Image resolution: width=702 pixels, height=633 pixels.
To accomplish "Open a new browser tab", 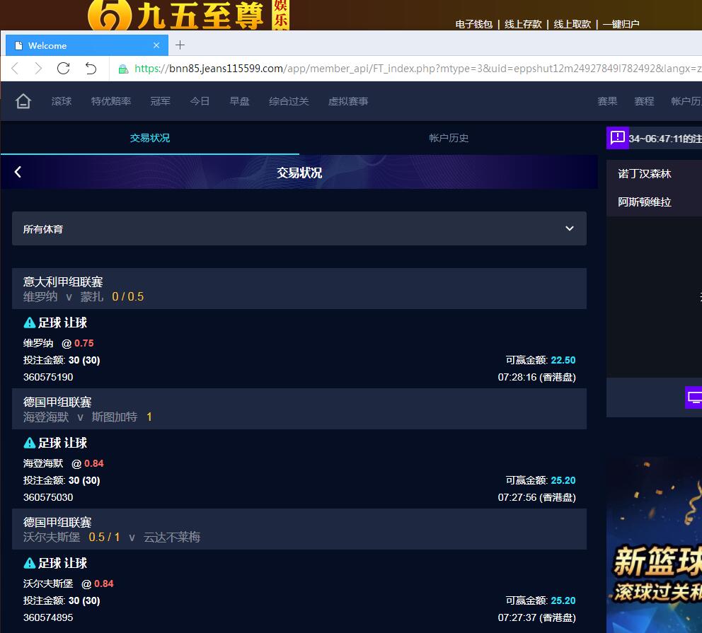I will 180,45.
